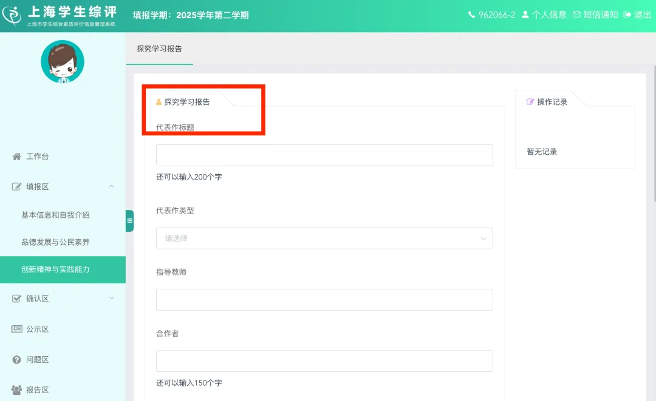Expand the 确认区 section chevron
Viewport: 656px width, 401px height.
tap(111, 298)
